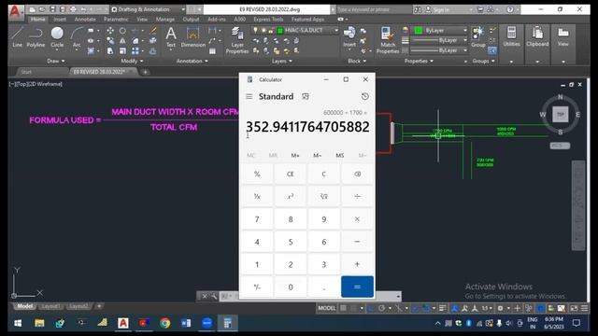The height and width of the screenshot is (336, 598).
Task: Choose the Mirror tool in the Modify panel
Action: coord(122,41)
